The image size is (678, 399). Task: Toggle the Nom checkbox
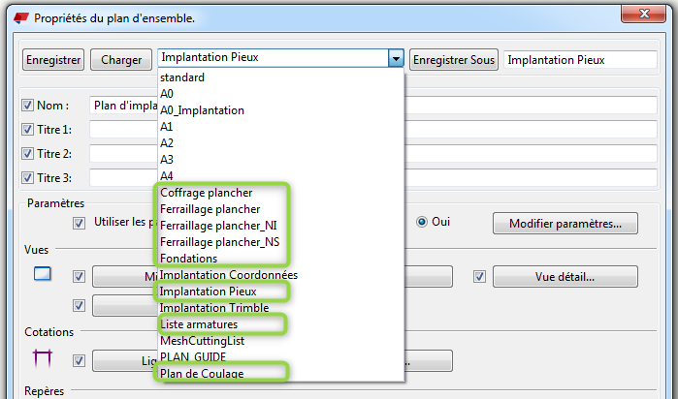pyautogui.click(x=27, y=105)
